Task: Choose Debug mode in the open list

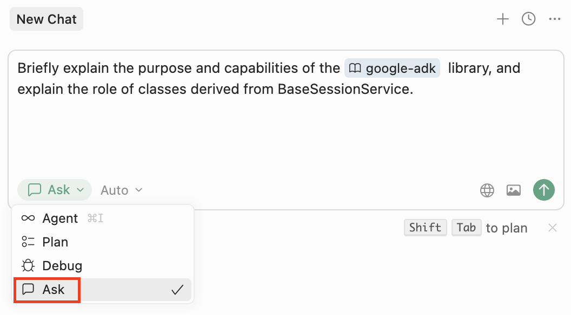Action: (63, 265)
